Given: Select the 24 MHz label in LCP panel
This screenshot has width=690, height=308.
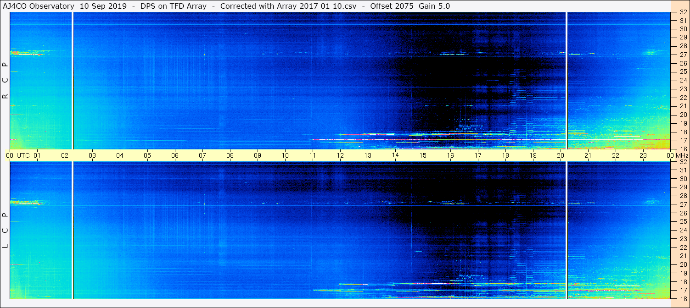Looking at the screenshot, I should tap(683, 230).
